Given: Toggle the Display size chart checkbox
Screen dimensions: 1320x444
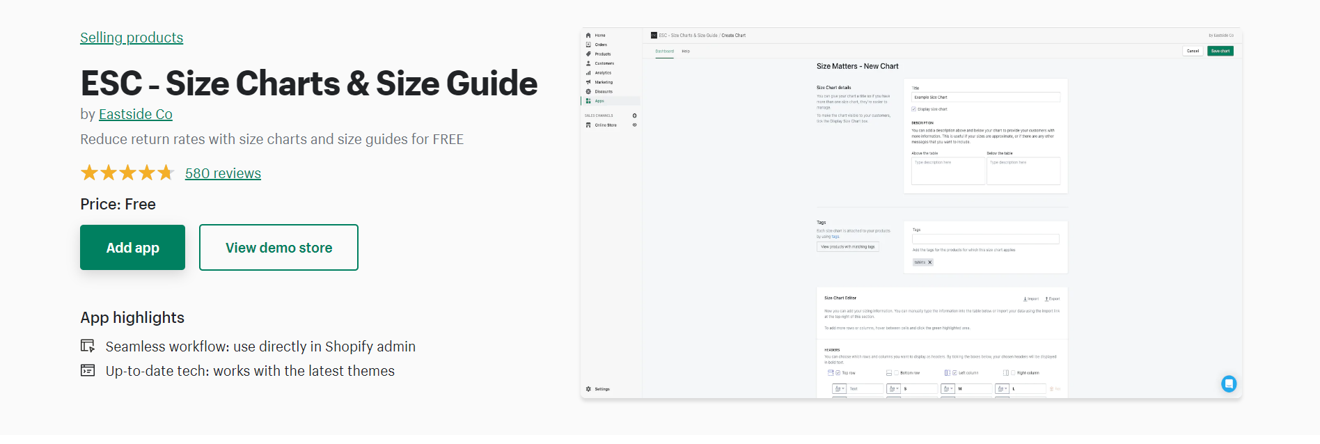Looking at the screenshot, I should tap(914, 109).
